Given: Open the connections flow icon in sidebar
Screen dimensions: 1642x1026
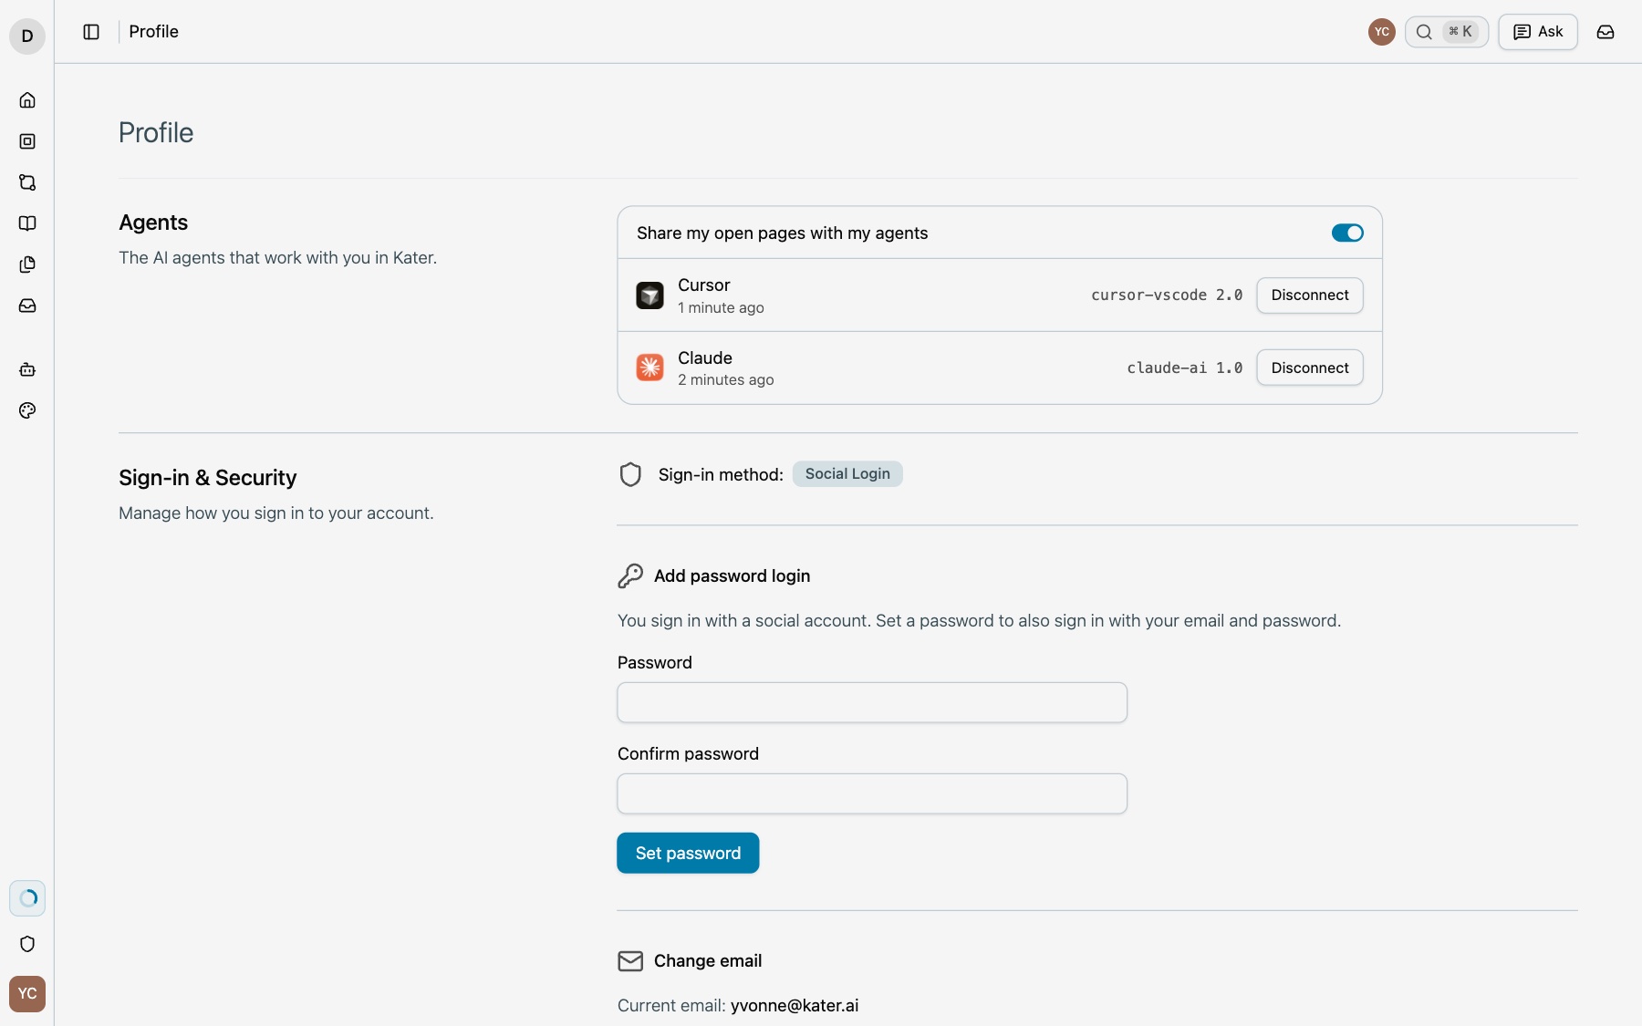Looking at the screenshot, I should (27, 182).
